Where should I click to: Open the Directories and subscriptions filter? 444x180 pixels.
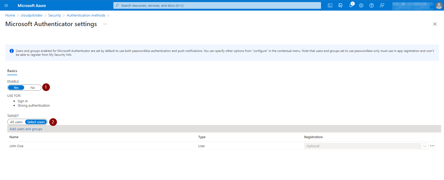[340, 5]
